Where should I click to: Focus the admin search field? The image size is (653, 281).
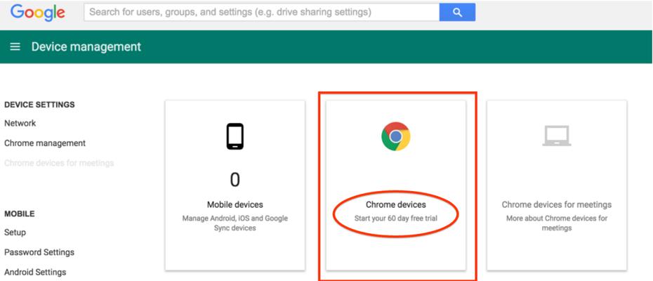260,12
